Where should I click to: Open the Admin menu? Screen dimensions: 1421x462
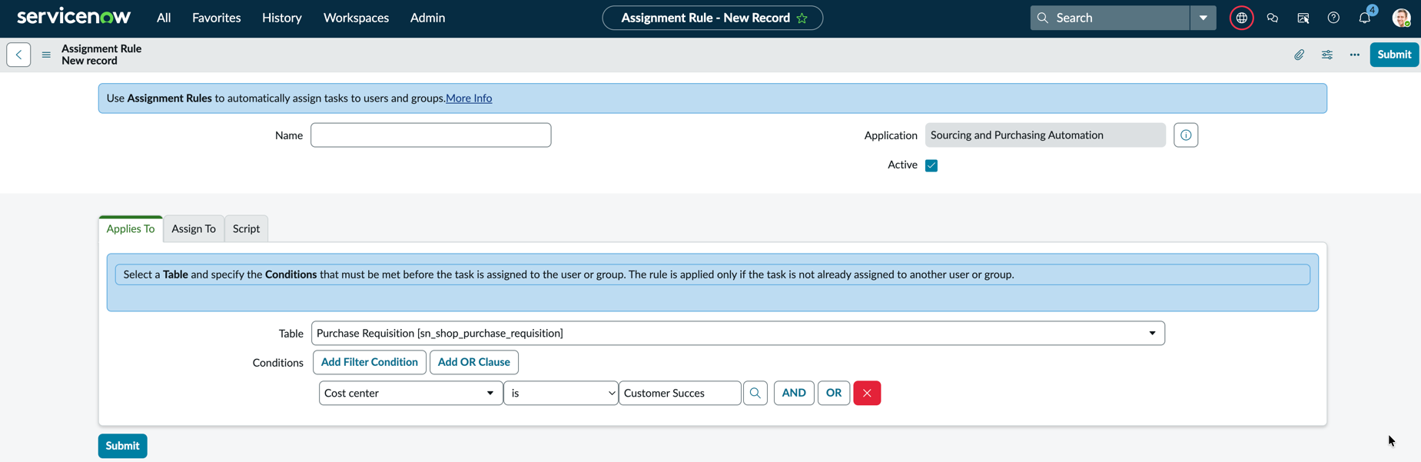pyautogui.click(x=427, y=18)
